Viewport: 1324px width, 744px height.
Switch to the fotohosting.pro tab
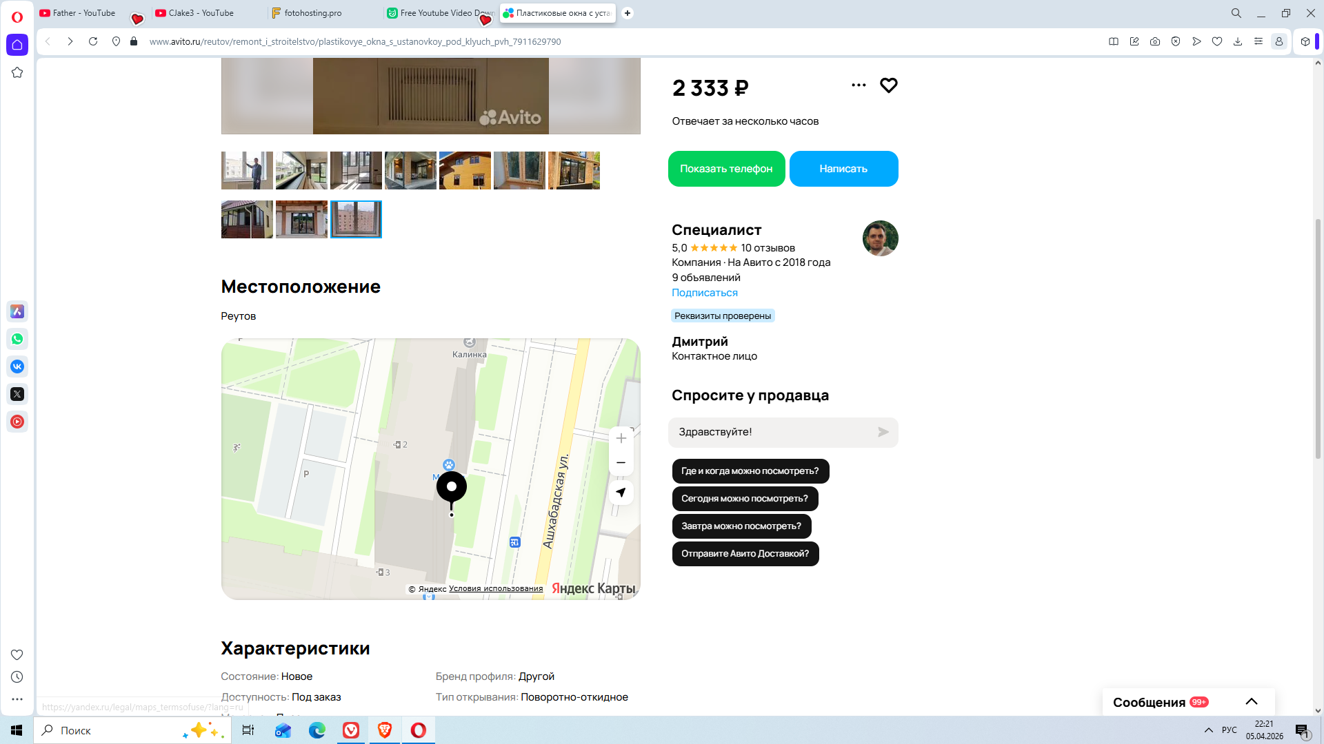[312, 13]
